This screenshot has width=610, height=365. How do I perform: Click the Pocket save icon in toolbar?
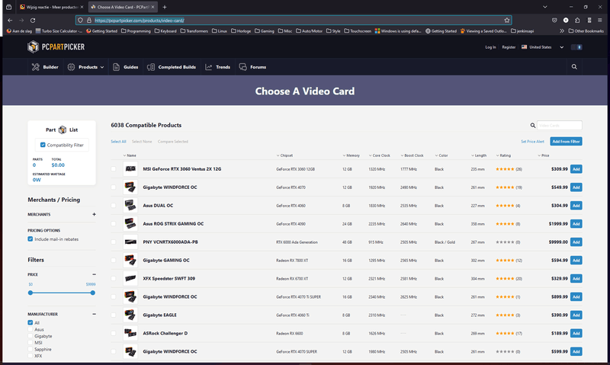tap(554, 21)
